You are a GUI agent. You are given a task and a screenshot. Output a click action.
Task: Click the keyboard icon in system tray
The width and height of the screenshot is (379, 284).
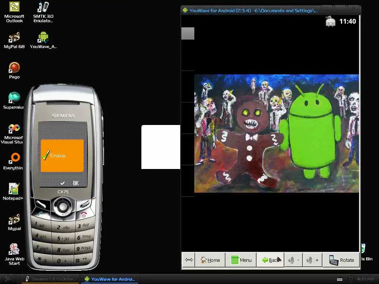[x=340, y=280]
